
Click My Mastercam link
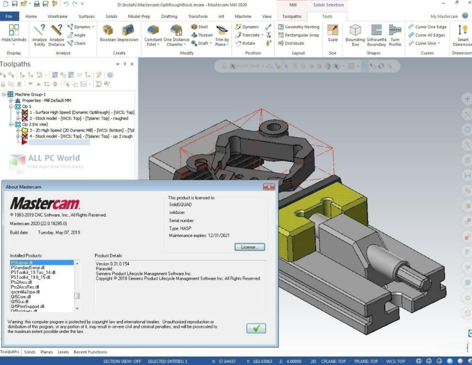pos(444,16)
